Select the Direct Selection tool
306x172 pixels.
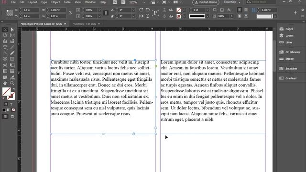coord(12,30)
